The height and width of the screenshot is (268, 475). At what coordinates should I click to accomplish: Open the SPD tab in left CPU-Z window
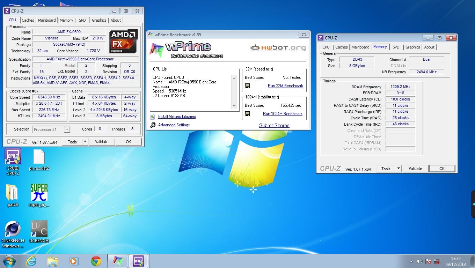82,20
